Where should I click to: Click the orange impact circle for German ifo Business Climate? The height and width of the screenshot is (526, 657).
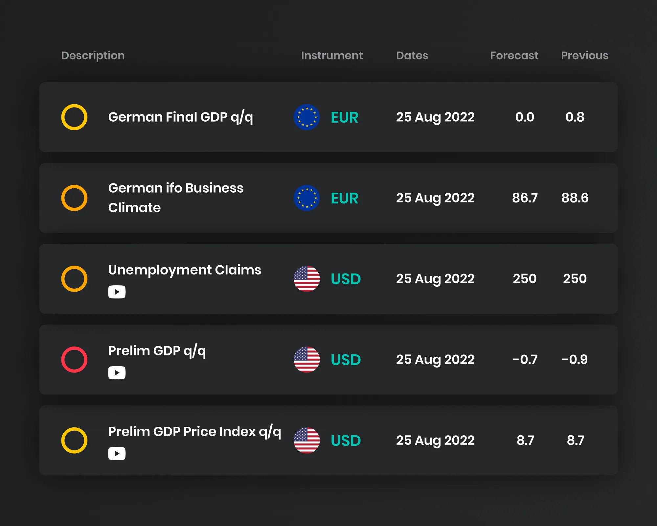click(x=74, y=198)
